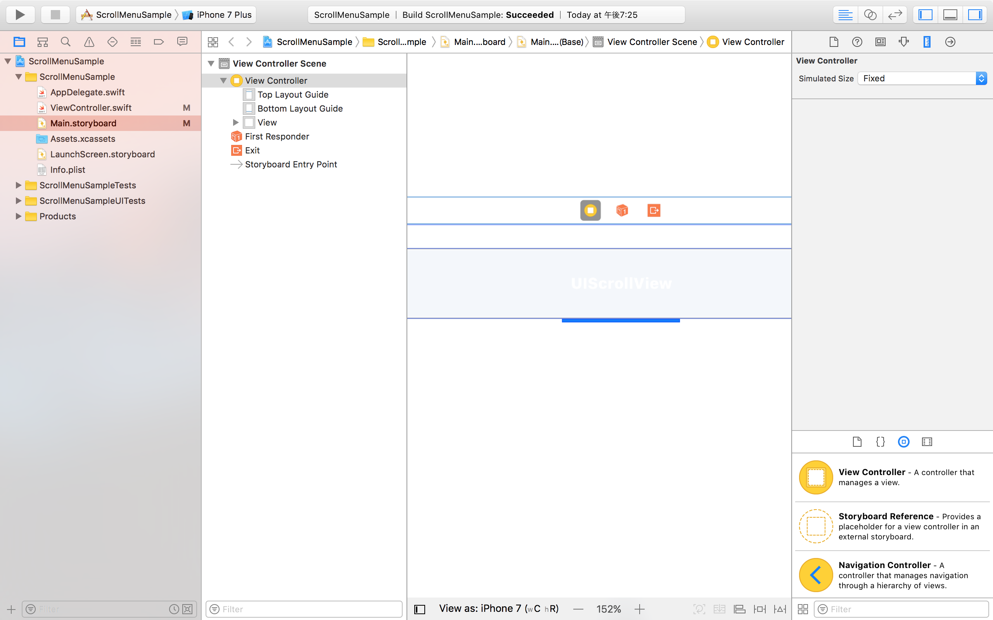Image resolution: width=993 pixels, height=620 pixels.
Task: Open the Assistant editor
Action: pyautogui.click(x=870, y=14)
